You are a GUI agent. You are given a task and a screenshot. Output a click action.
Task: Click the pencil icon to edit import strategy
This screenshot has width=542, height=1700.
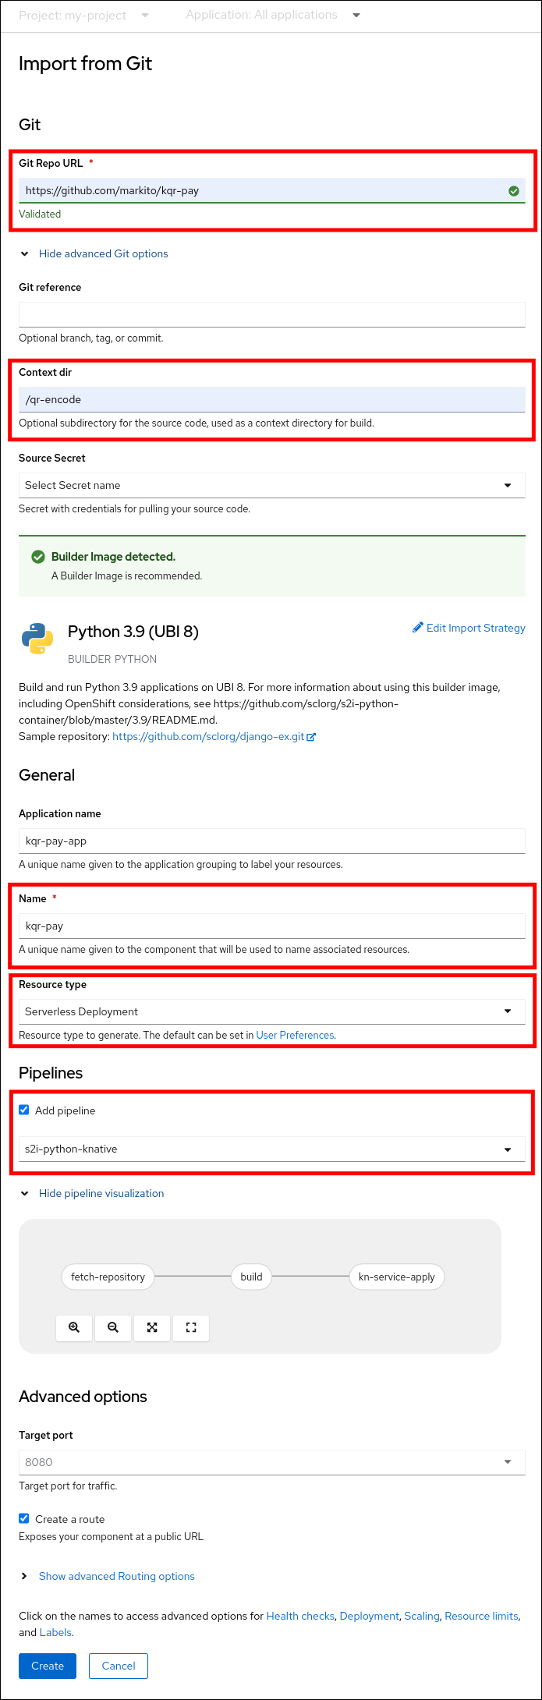[x=419, y=627]
